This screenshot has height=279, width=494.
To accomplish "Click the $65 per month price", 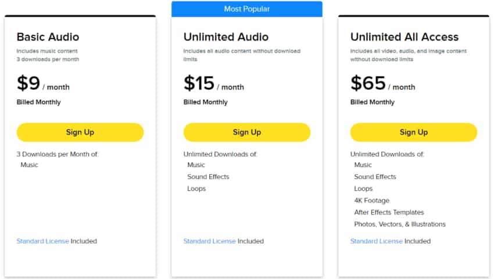I will pos(382,84).
